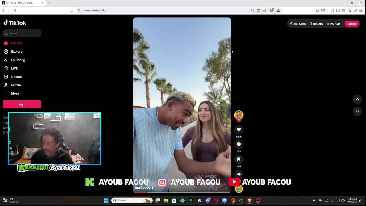Click the top-right Log in button
Image resolution: width=366 pixels, height=206 pixels.
pos(351,24)
